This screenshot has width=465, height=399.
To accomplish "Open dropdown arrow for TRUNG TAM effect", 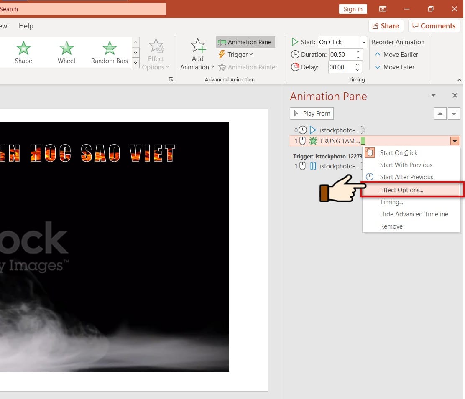I will 455,141.
